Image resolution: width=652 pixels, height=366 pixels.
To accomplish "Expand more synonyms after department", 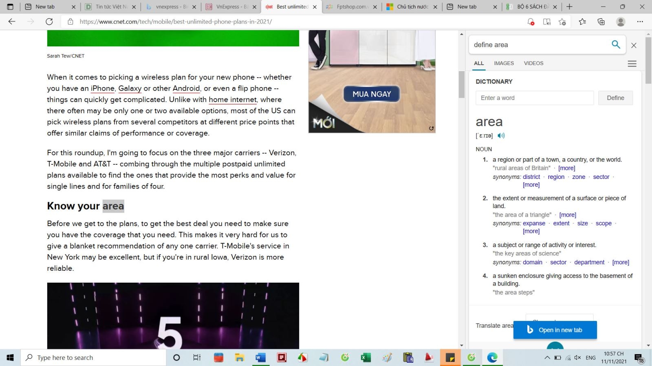I will point(621,262).
